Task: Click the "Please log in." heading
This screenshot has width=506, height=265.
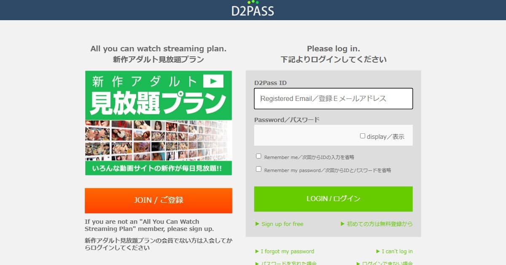Action: (x=333, y=49)
